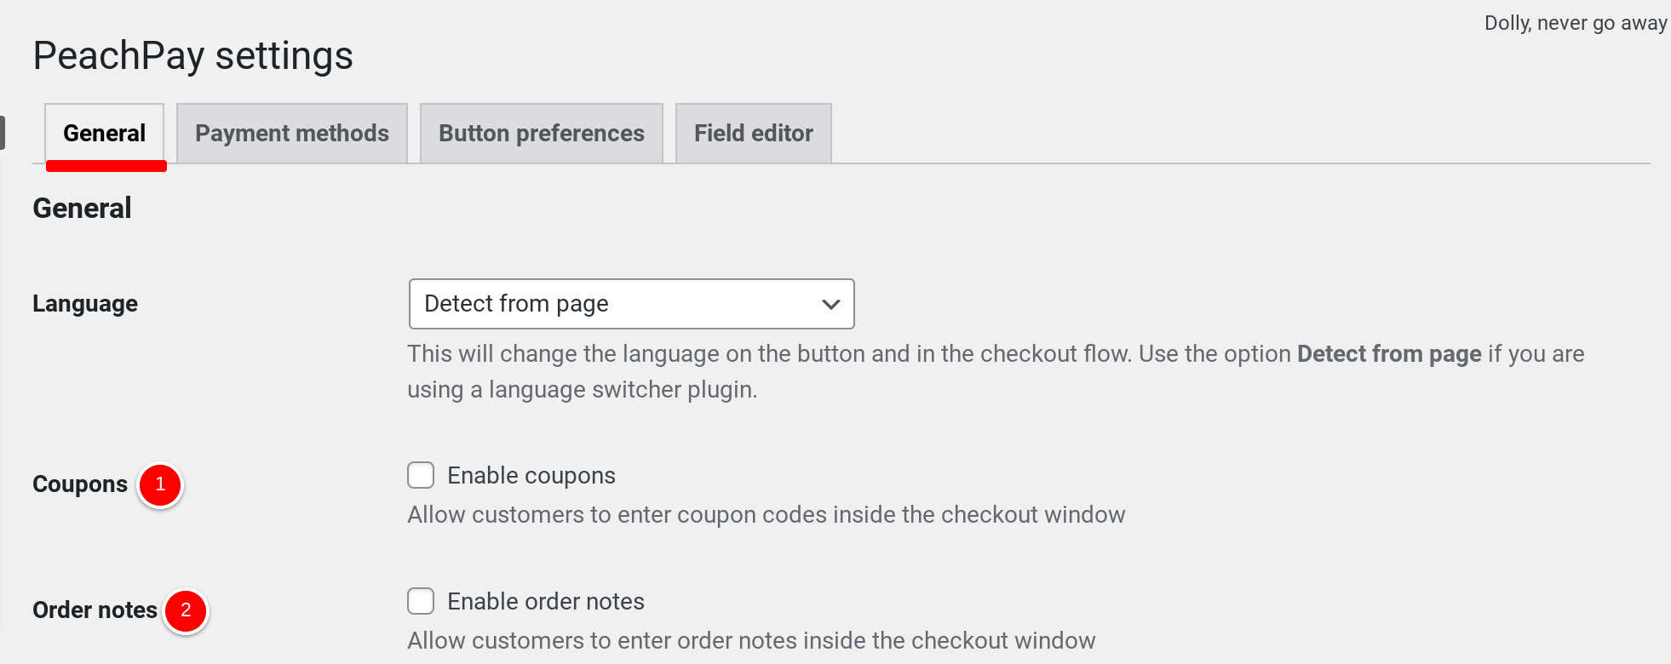Click the PeachPay settings heading

(x=193, y=56)
